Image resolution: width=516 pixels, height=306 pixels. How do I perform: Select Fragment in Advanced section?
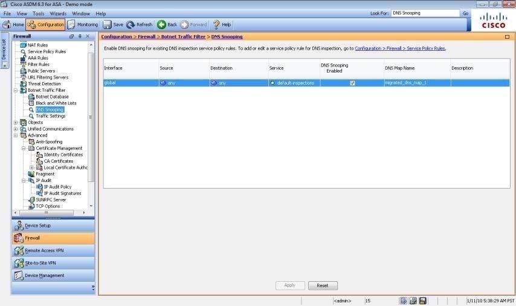pyautogui.click(x=45, y=174)
